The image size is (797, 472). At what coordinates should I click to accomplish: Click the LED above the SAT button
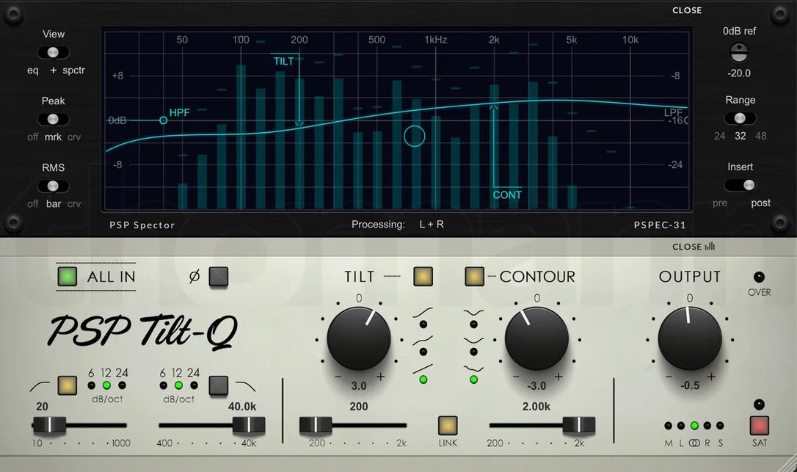tap(759, 405)
